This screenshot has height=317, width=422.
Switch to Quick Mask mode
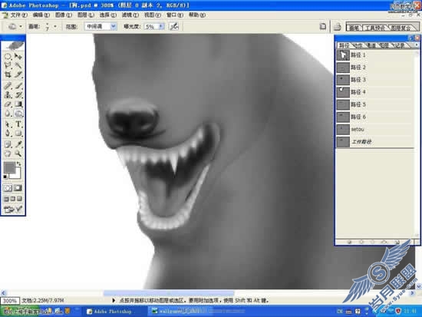[x=18, y=188]
